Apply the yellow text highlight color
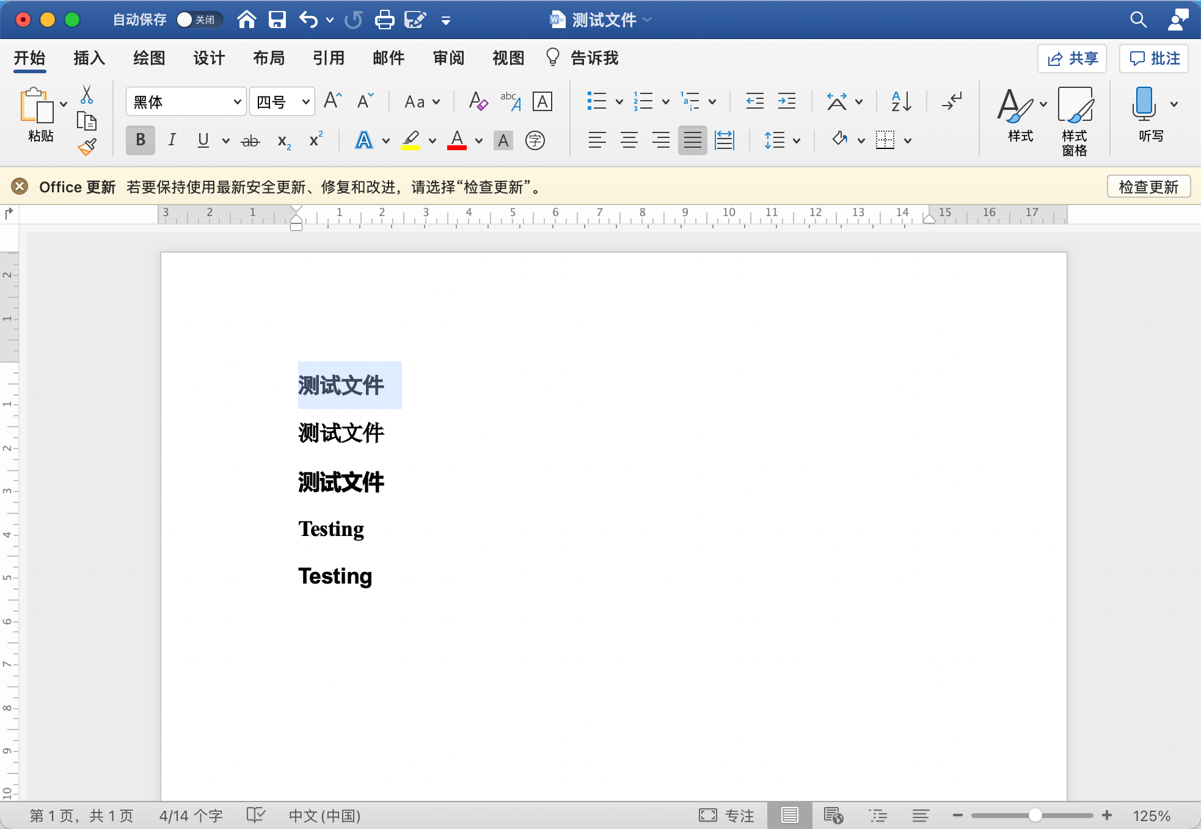Screen dimensions: 1201x829 [x=411, y=140]
